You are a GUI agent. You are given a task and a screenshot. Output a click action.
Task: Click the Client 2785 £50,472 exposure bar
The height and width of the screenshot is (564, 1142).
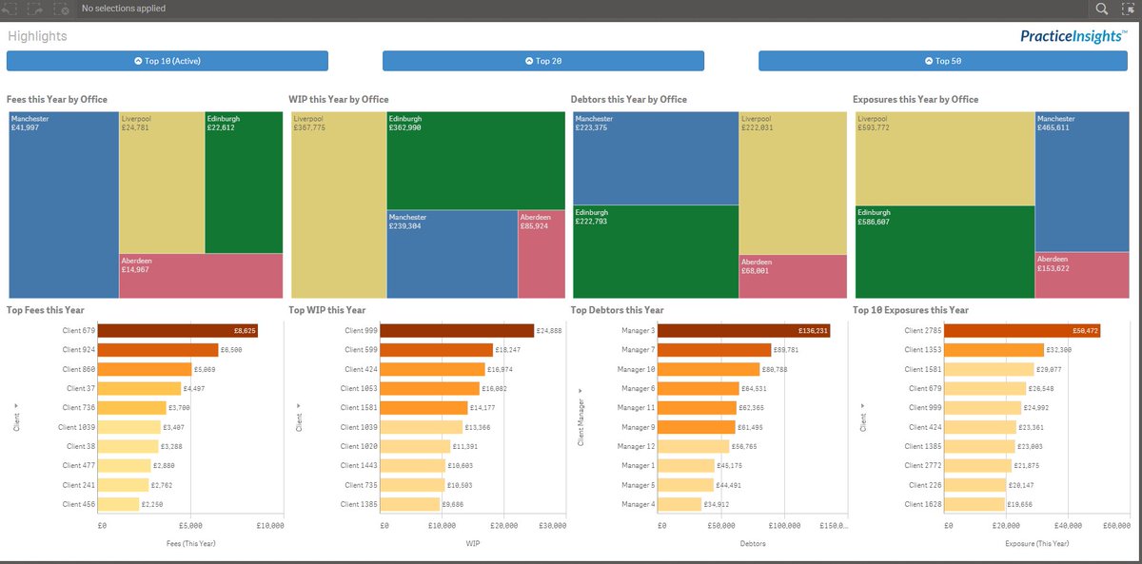point(1023,331)
